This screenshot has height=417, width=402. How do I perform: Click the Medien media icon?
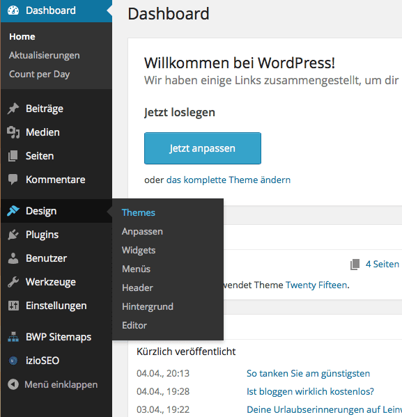13,132
